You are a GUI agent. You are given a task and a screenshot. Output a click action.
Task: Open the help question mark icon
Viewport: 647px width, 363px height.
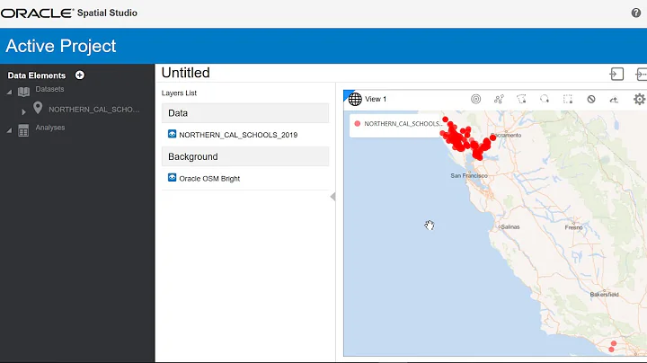(x=636, y=13)
